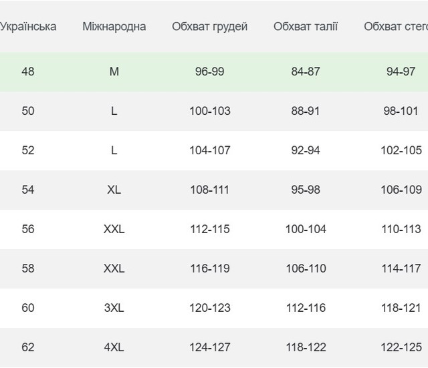
Task: Click waist value 118-122
Action: [x=306, y=347]
